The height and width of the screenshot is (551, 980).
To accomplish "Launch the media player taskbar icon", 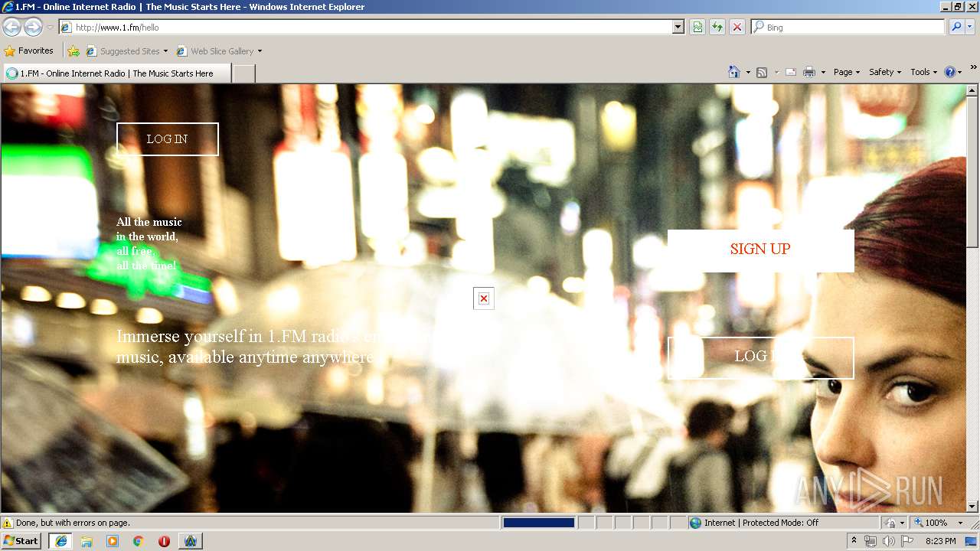I will (113, 541).
